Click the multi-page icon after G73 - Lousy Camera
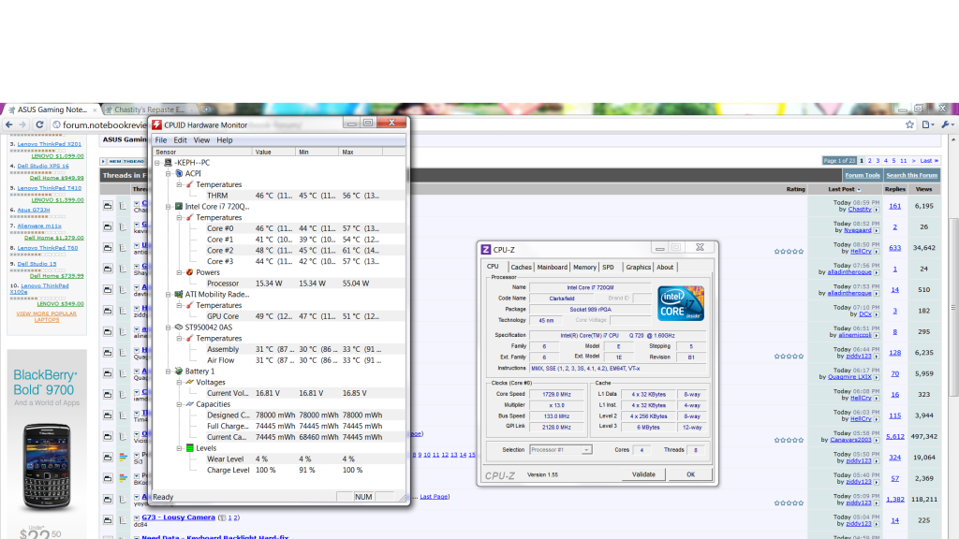 coord(223,517)
